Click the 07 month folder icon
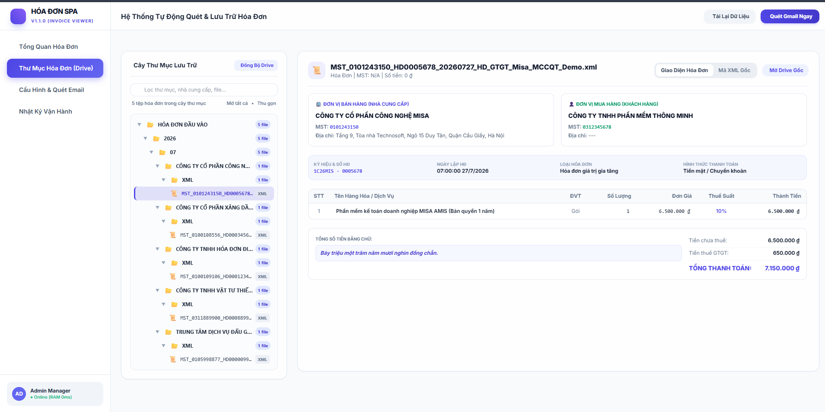825x412 pixels. (x=162, y=152)
